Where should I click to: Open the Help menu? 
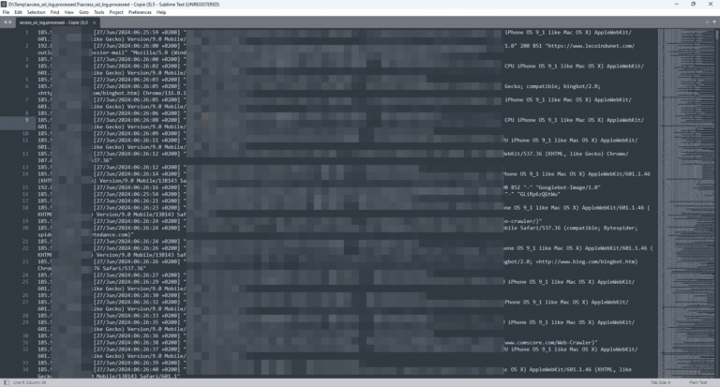(x=161, y=12)
